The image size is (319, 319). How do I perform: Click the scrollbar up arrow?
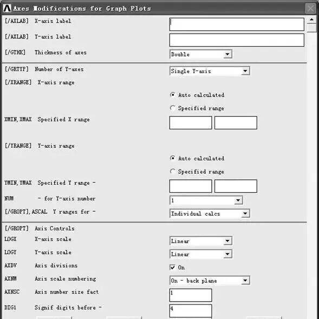pos(311,19)
